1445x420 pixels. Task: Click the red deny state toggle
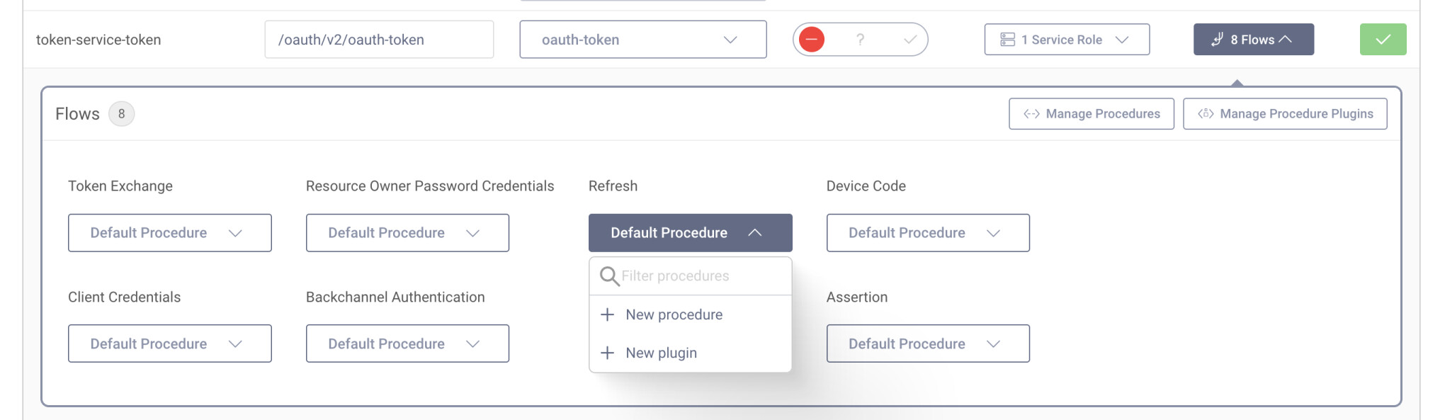click(x=812, y=40)
